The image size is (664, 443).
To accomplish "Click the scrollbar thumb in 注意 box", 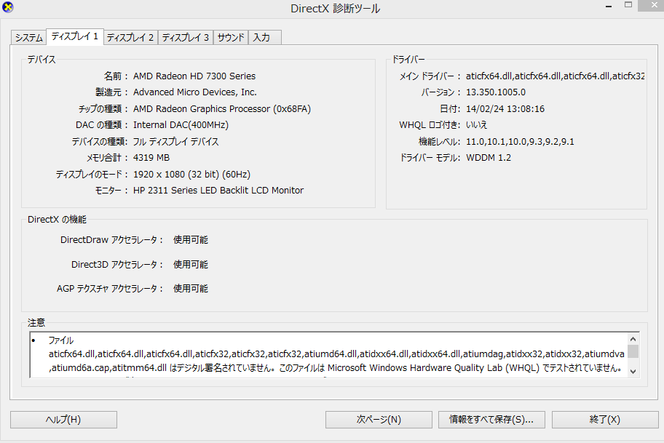I will click(x=633, y=351).
